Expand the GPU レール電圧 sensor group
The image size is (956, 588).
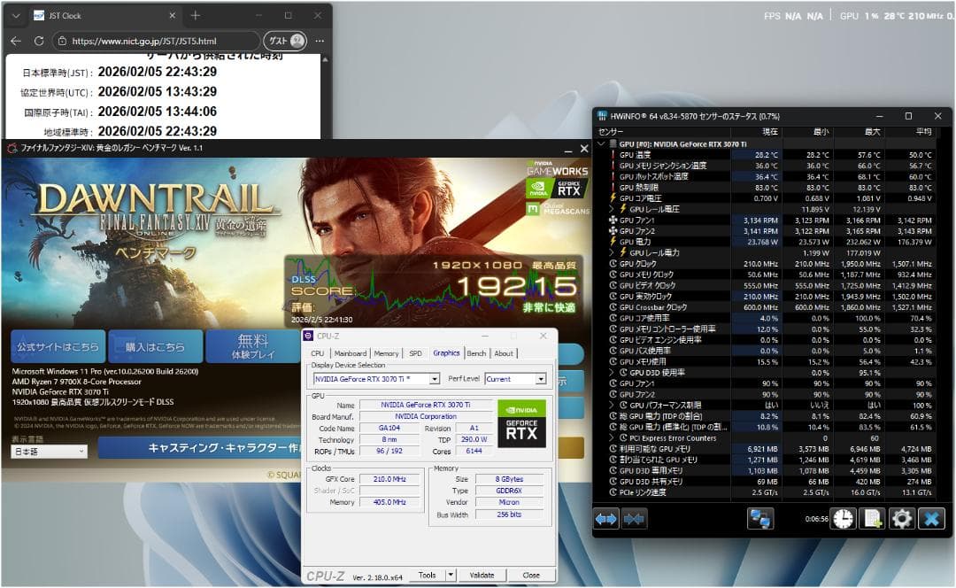pos(613,209)
